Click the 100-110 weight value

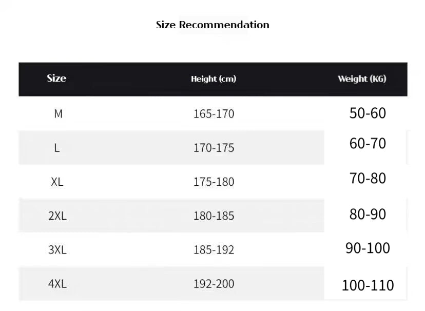pyautogui.click(x=368, y=285)
